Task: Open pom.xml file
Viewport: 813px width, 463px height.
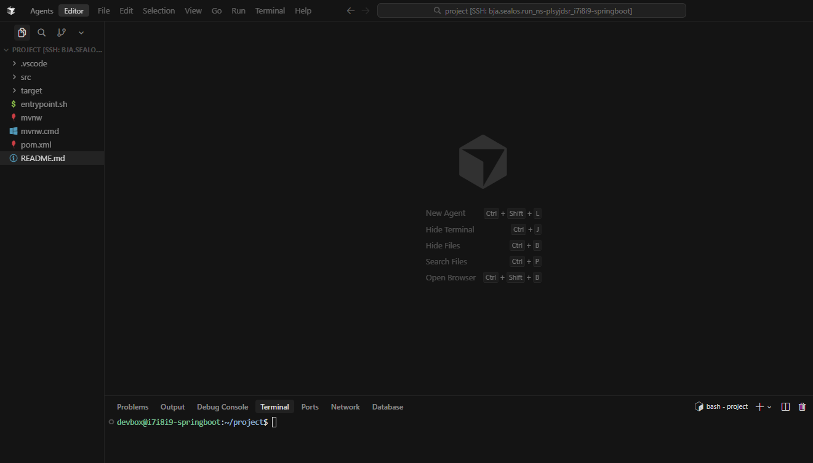Action: click(52, 144)
